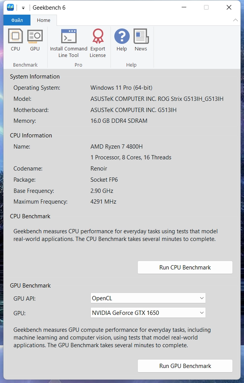Minimize the Geekbench 6 window
Viewport: 244px width, 383px height.
[x=184, y=7]
